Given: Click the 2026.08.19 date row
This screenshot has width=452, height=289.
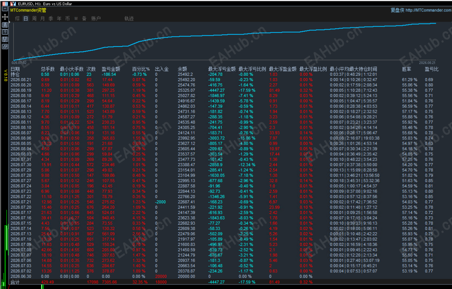Looking at the screenshot, I should (x=21, y=90).
